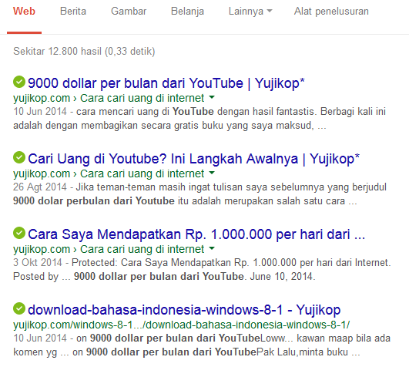Click snippet starting '3 Okt 2014 - Protected'
The image size is (409, 367).
click(x=202, y=269)
